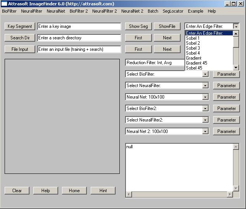
Task: Choose Gradient 45 in the edge filter list
Action: [197, 63]
